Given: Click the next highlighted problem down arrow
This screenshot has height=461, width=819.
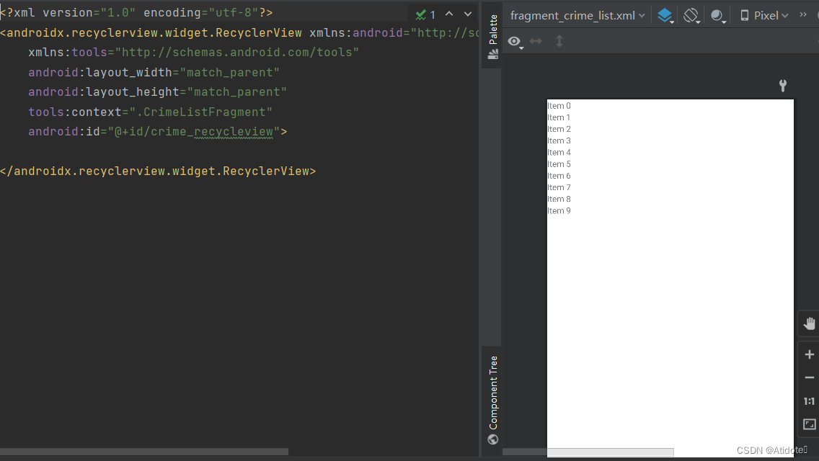Looking at the screenshot, I should [467, 13].
